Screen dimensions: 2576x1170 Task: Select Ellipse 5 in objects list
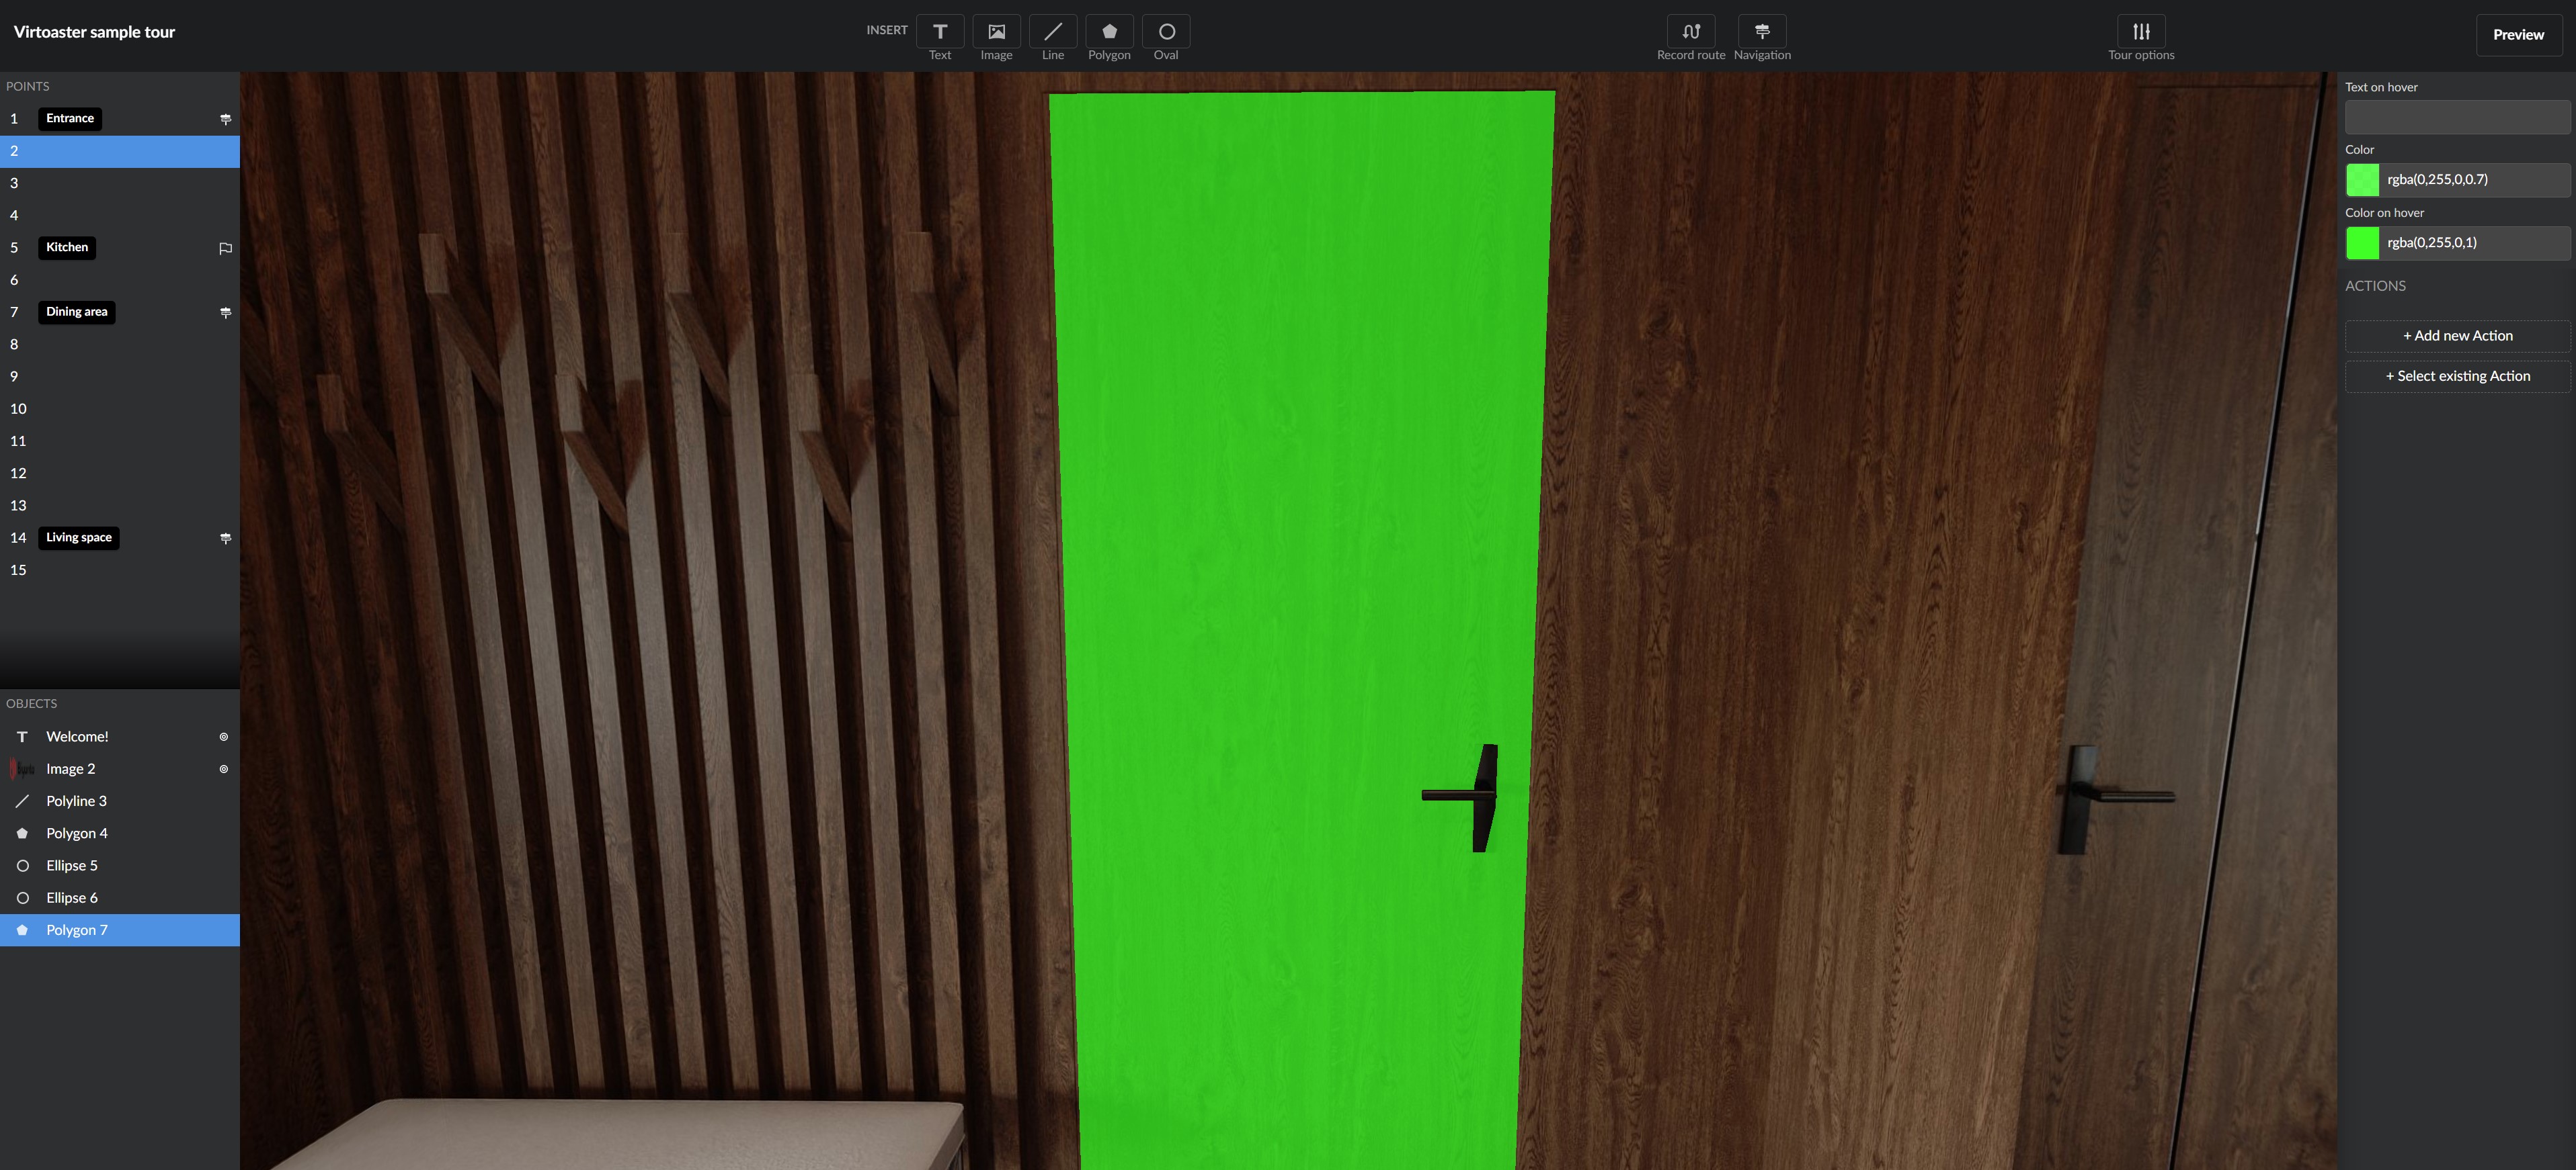pos(72,865)
